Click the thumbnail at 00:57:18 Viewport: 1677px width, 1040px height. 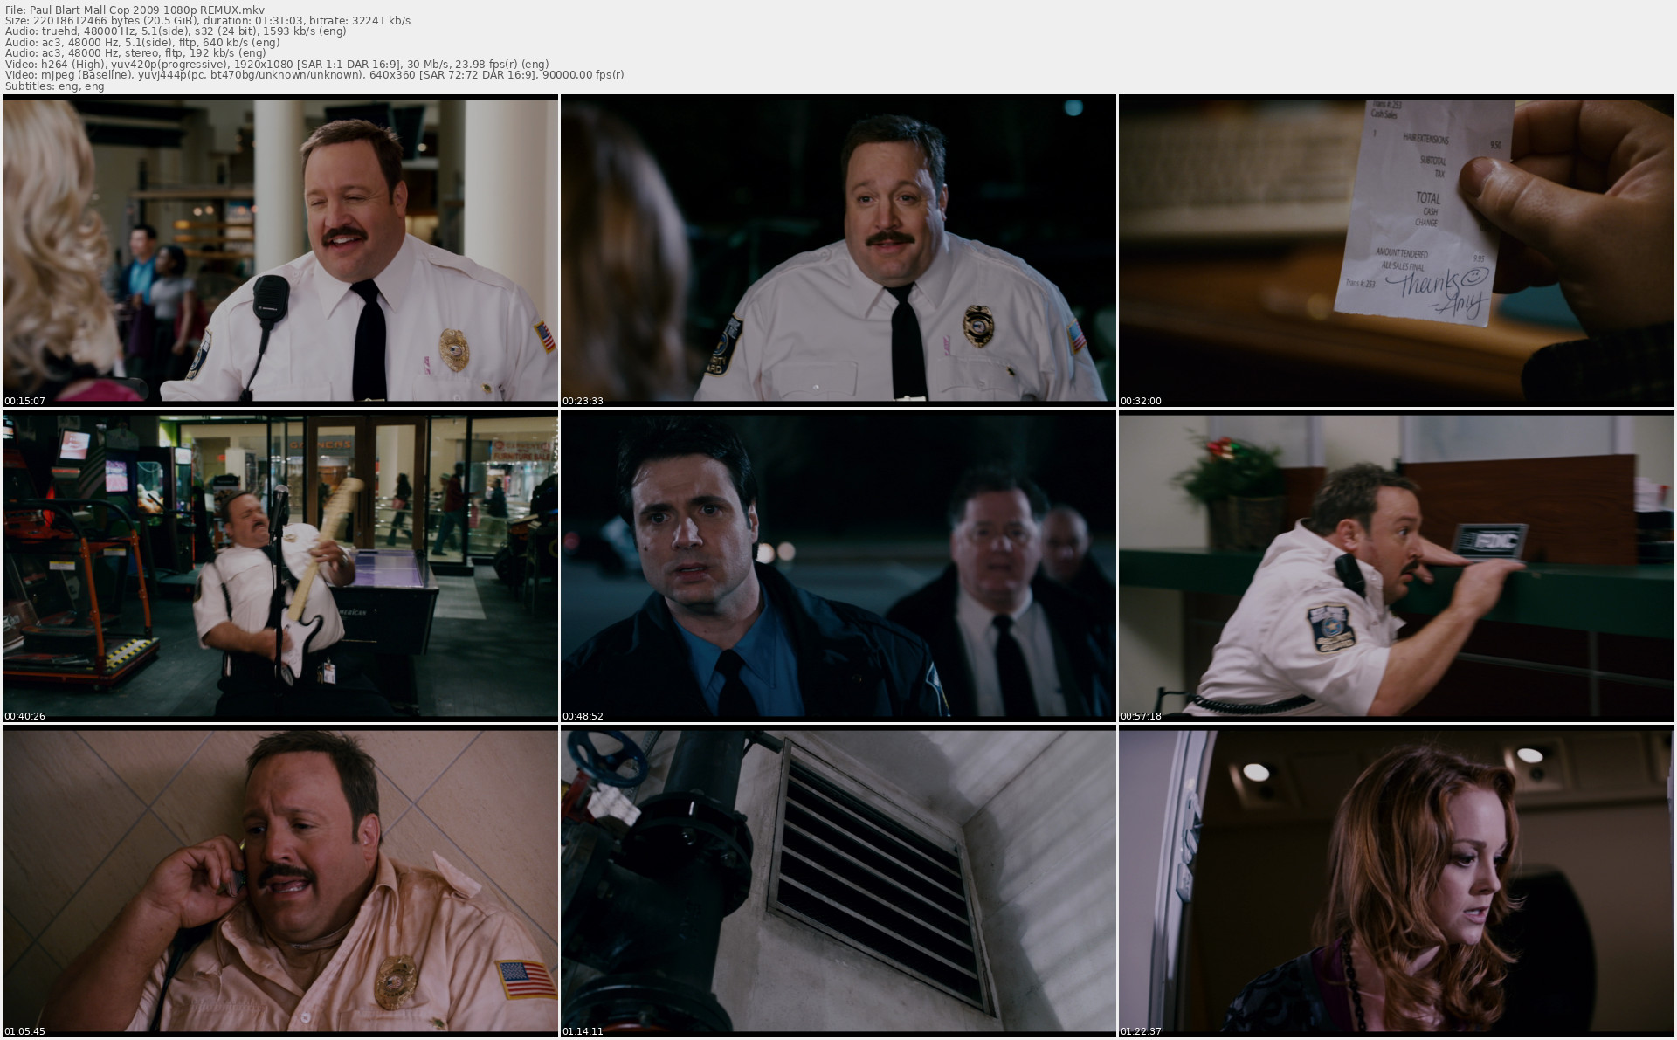pyautogui.click(x=1396, y=564)
